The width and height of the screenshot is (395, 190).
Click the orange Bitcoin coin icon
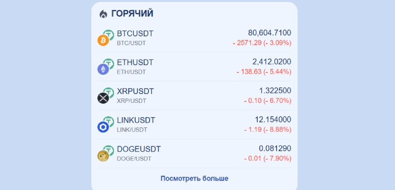point(103,40)
